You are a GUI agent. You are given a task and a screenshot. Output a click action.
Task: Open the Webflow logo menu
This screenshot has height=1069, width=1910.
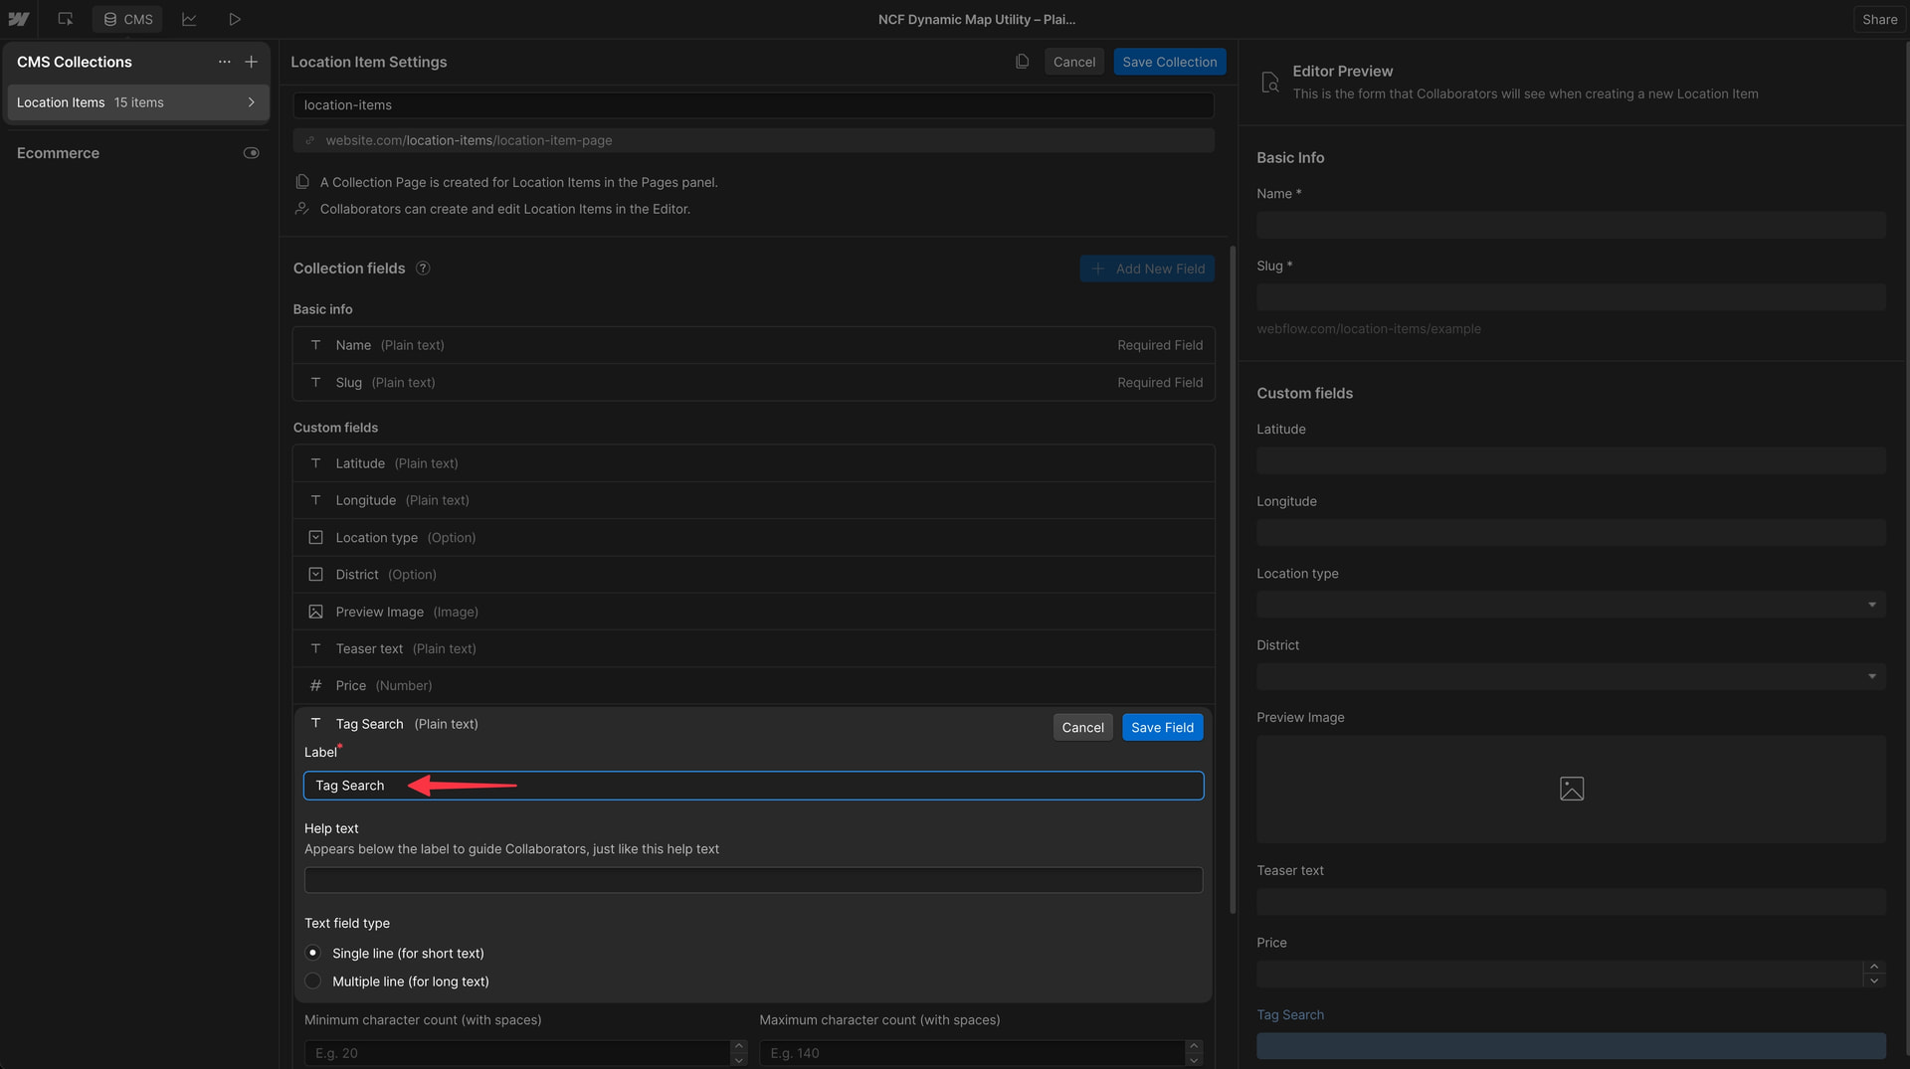(x=18, y=19)
